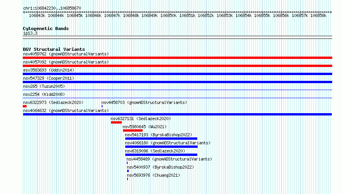This screenshot has width=343, height=194.
Task: Click the nsv4059762 gnomAD variant label
Action: click(x=66, y=54)
